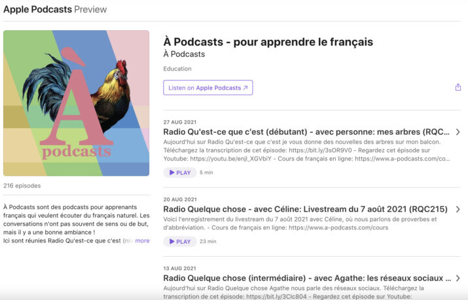Expand chevron for Radio Qu'est-ce que c'est episode
468x300 pixels.
coord(458,132)
